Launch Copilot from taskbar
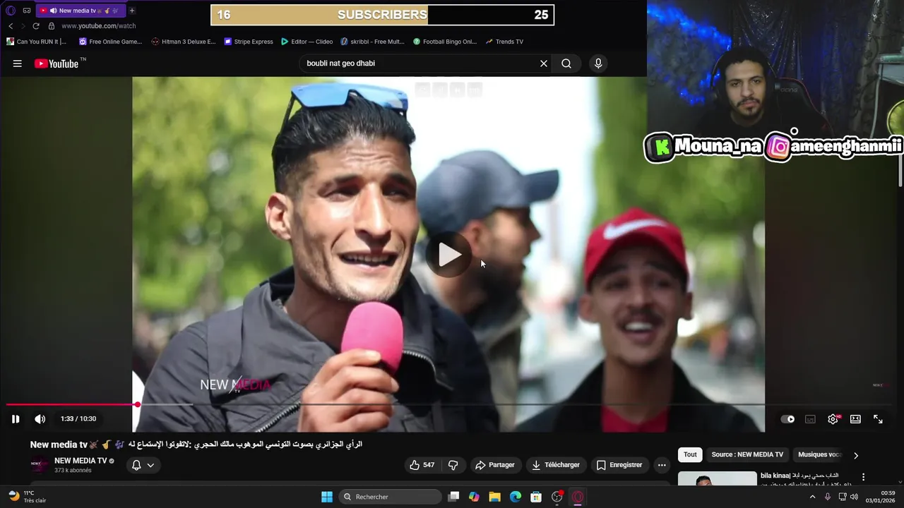 pyautogui.click(x=474, y=497)
